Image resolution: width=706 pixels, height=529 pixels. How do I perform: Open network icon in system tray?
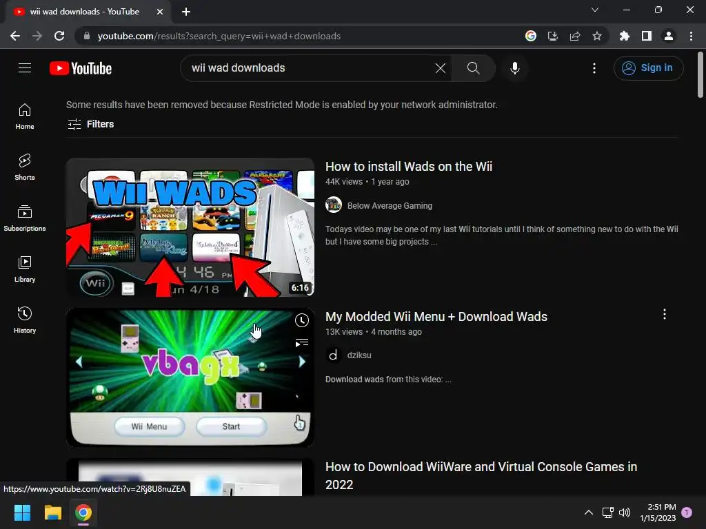tap(608, 512)
